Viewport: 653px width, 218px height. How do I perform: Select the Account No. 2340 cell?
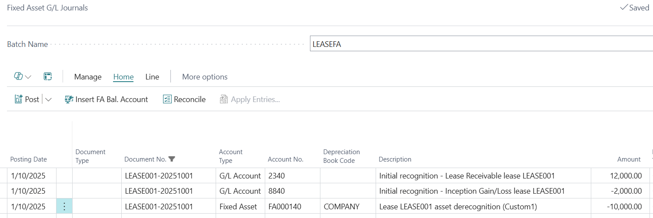[292, 176]
